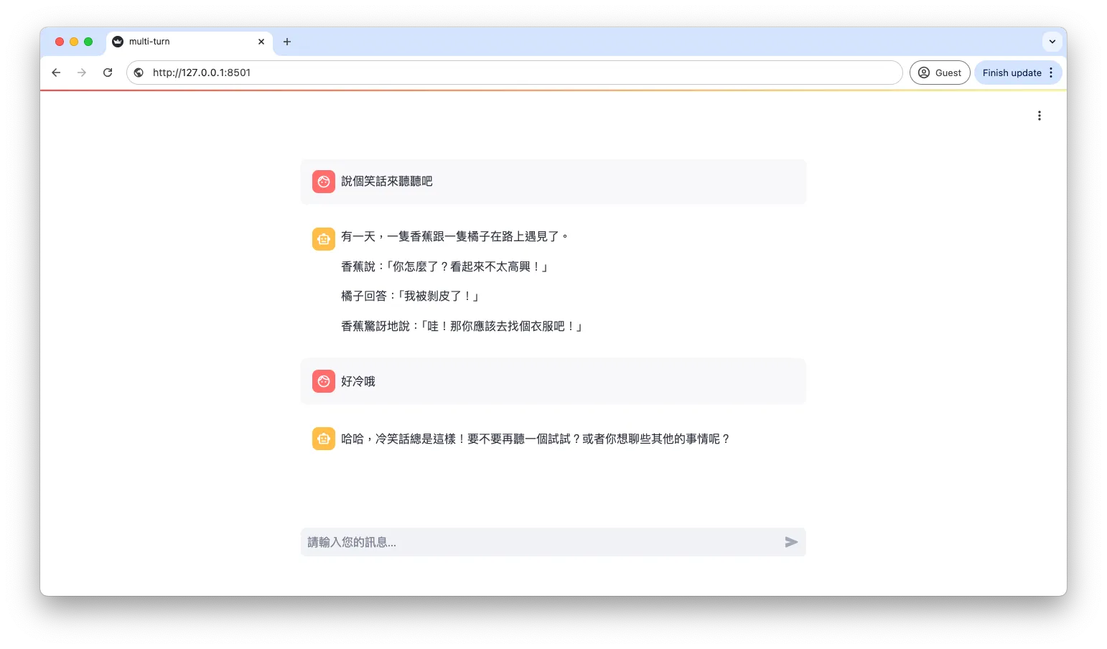Click user avatar next to 好冷哦
Viewport: 1107px width, 649px height.
coord(324,381)
